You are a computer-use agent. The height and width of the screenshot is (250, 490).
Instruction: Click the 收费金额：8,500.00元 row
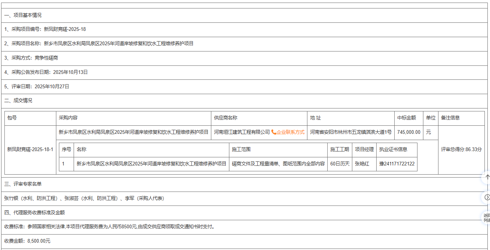coord(27,241)
